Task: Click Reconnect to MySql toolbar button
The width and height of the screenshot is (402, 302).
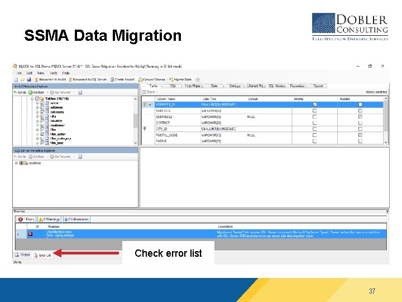Action: pos(50,79)
